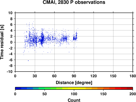Image resolution: width=136 pixels, height=102 pixels.
Task: Click the x-axis tick label '90'
Action: point(74,76)
